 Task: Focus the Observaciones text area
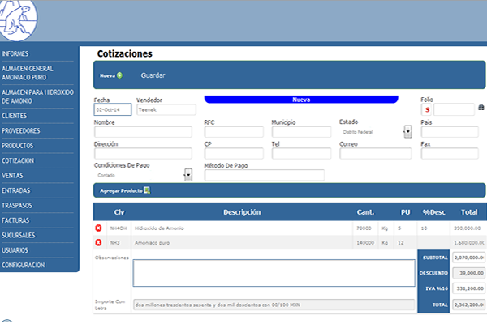(x=274, y=272)
